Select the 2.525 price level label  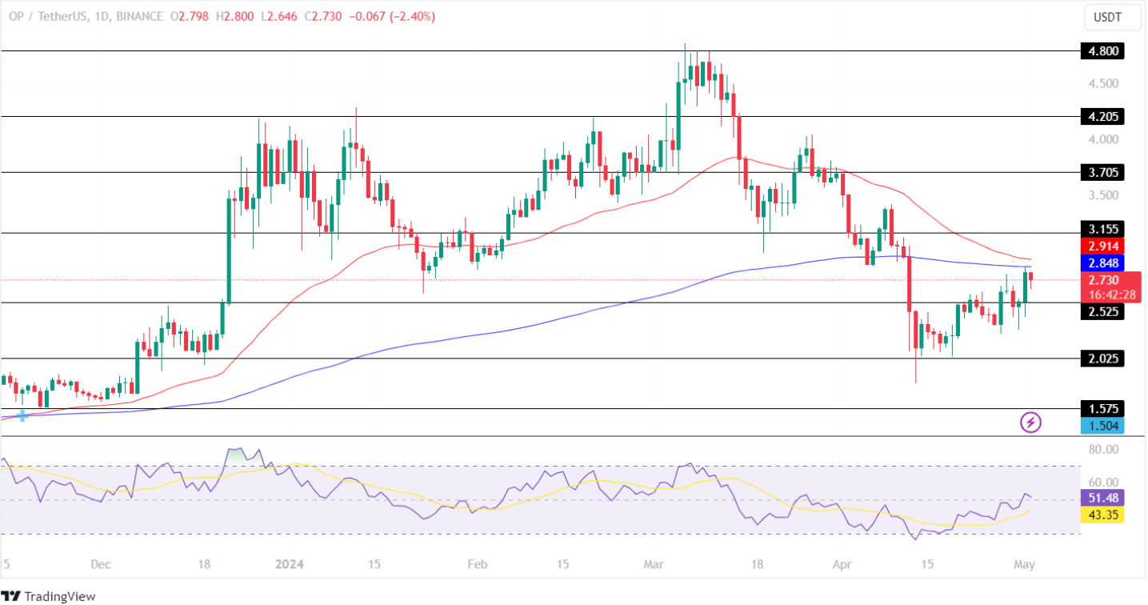[x=1102, y=312]
